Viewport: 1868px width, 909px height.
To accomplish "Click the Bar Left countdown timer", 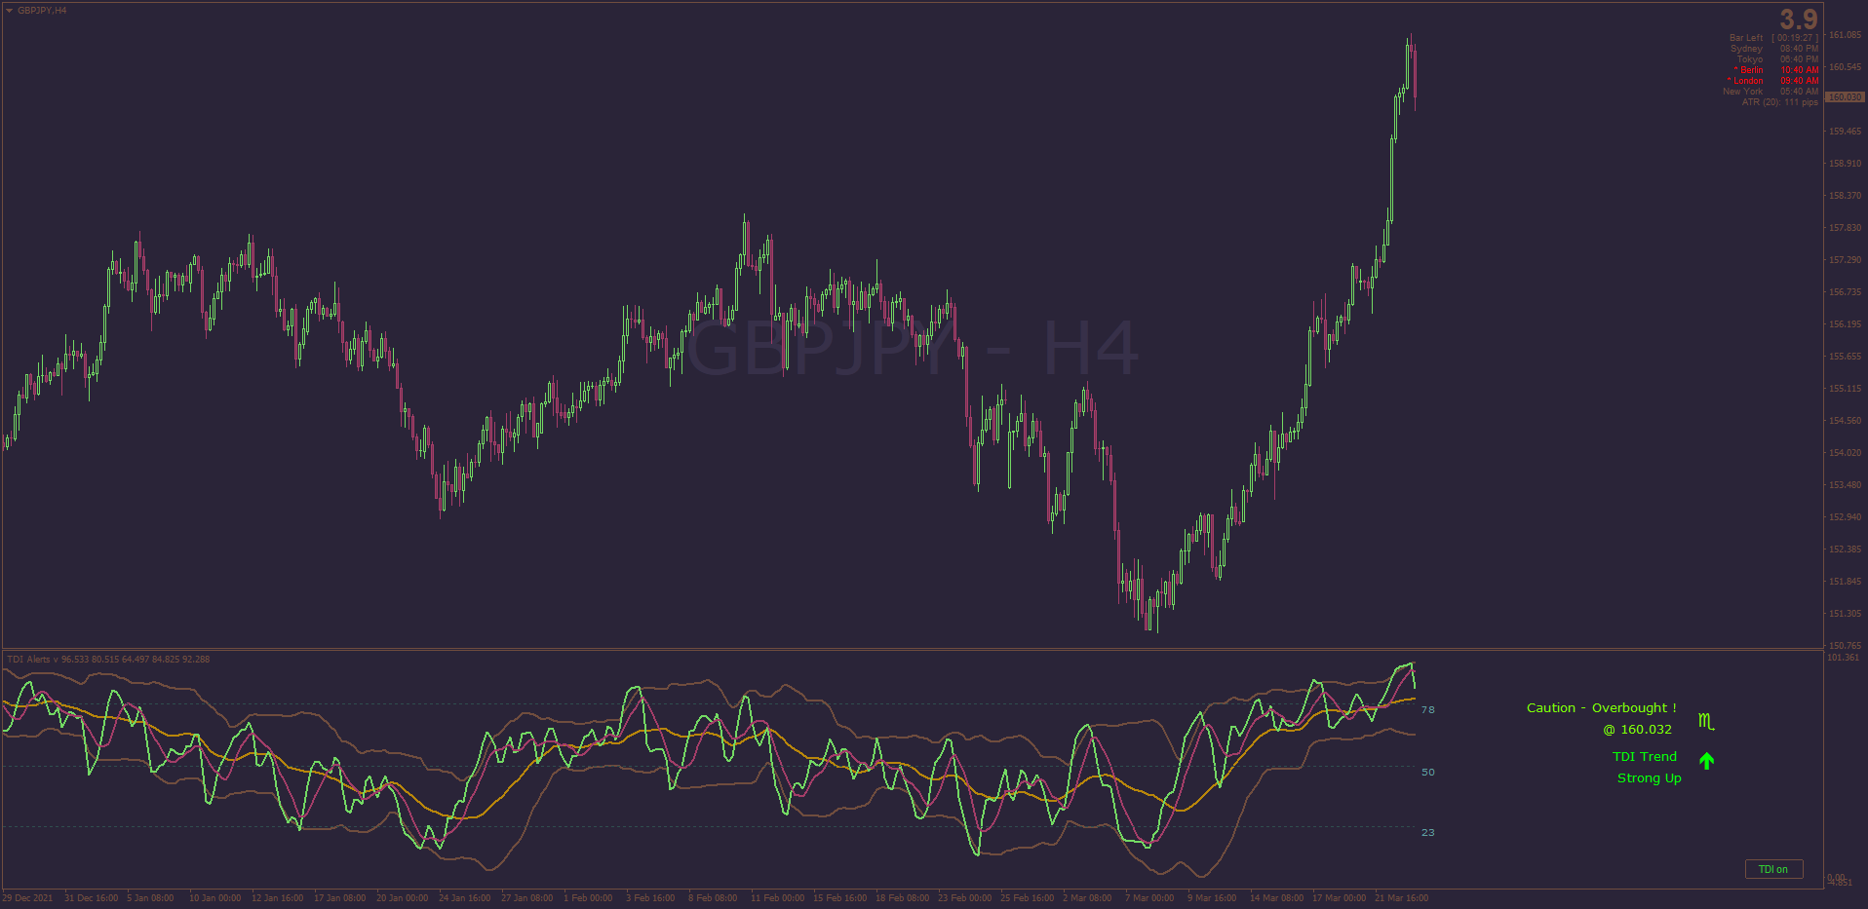I will [1773, 38].
